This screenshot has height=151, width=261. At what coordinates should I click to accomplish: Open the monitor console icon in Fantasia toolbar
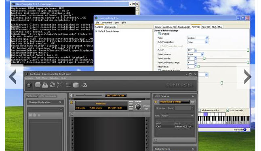click(68, 85)
